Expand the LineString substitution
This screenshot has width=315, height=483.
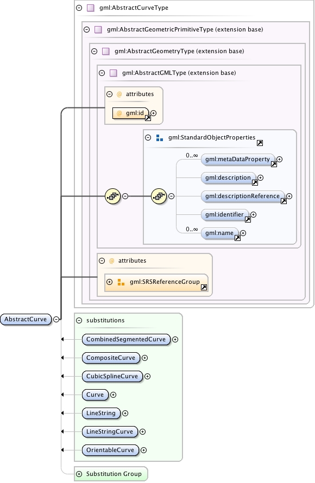[x=125, y=414]
